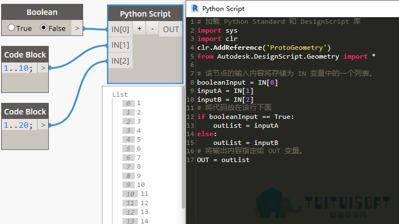Click output port of 1..20 Code Block
Screen dimensions: 399x224
pyautogui.click(x=43, y=125)
